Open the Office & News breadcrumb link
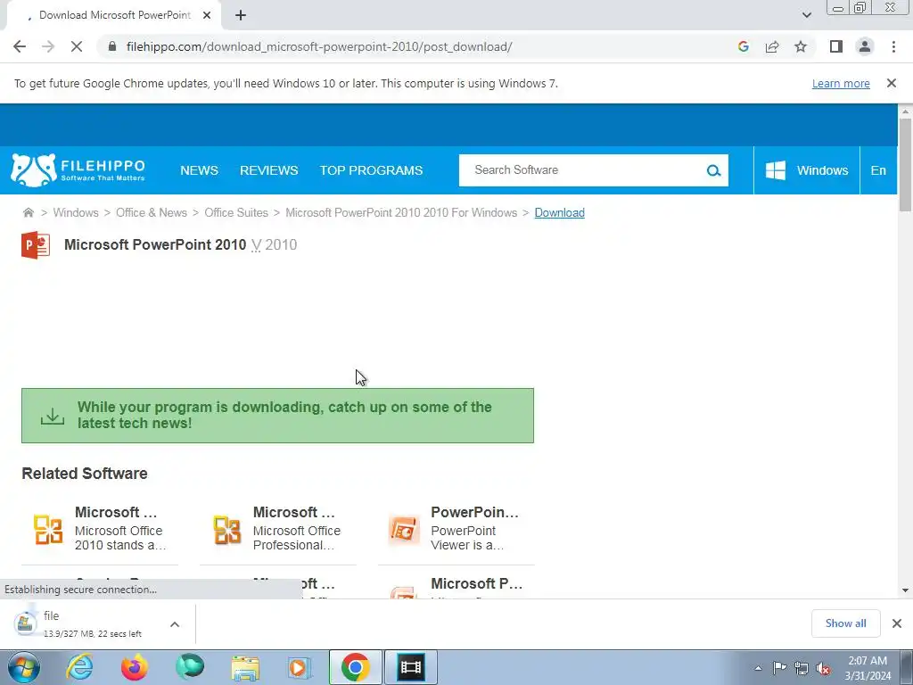Viewport: 913px width, 685px height. 152,212
